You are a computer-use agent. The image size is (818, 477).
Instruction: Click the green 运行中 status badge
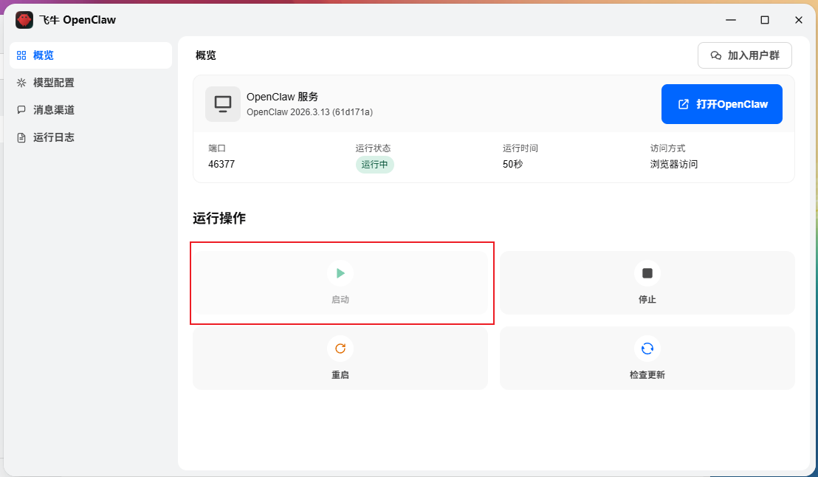[x=374, y=165]
